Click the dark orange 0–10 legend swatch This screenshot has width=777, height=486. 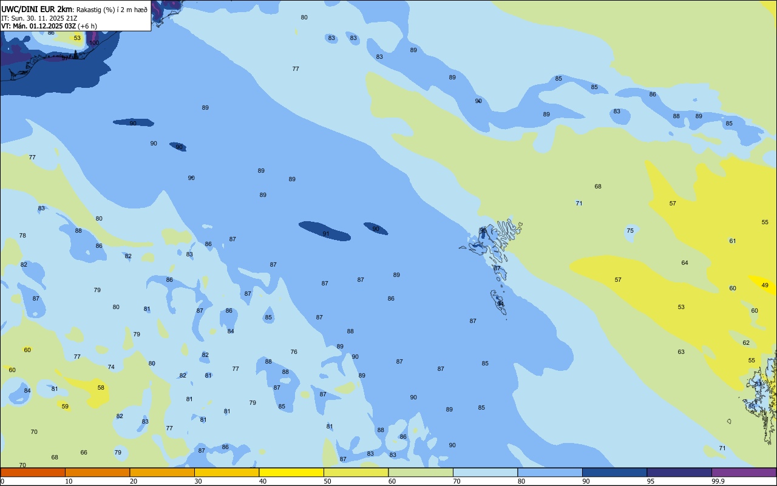(x=33, y=472)
